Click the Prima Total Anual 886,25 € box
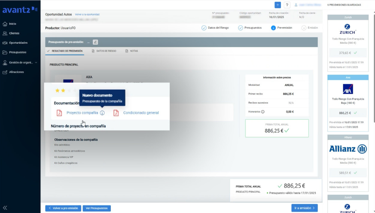This screenshot has height=213, width=375. pos(277,128)
